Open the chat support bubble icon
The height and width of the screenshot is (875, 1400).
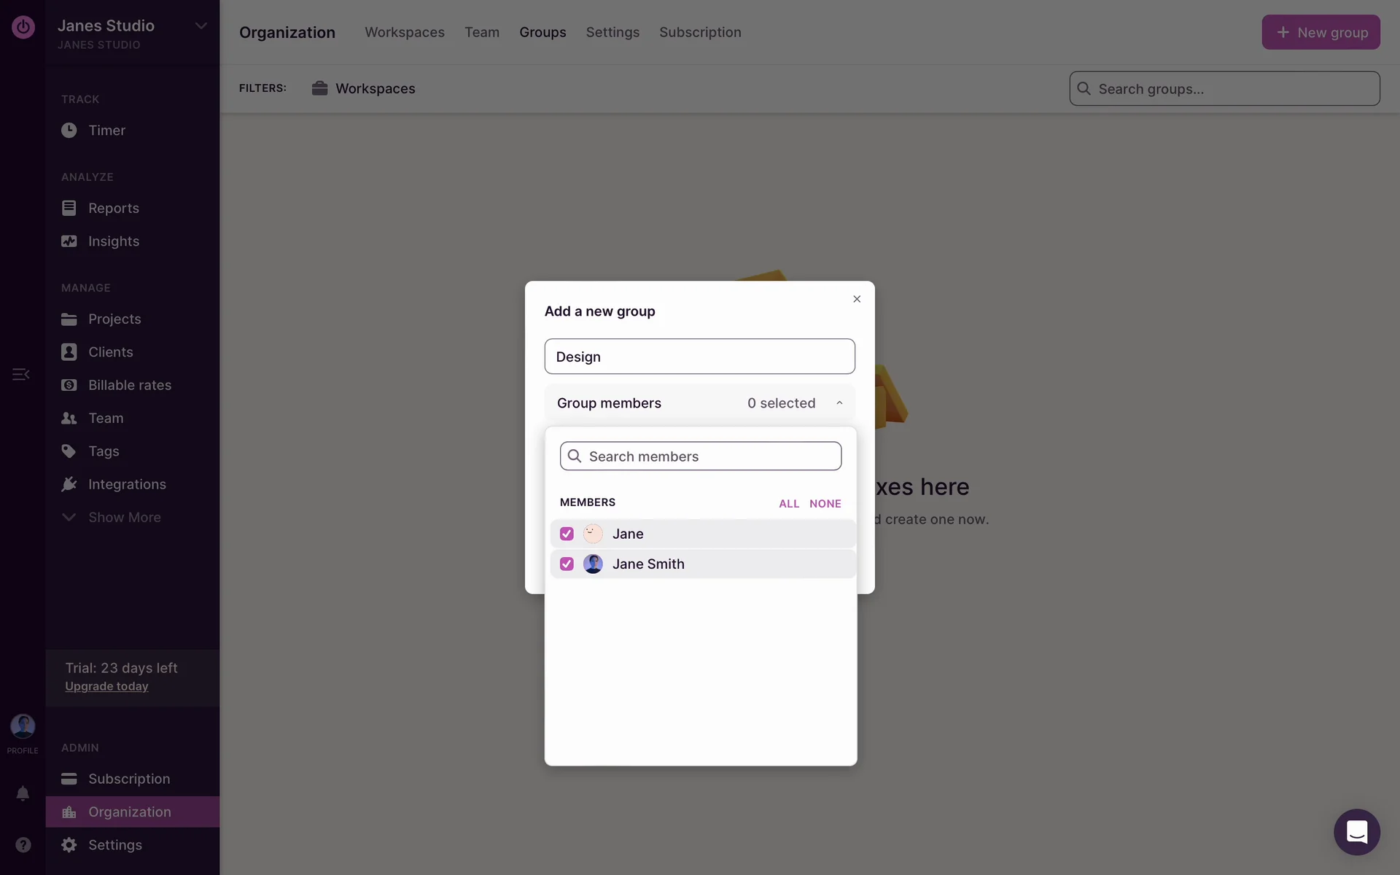[x=1356, y=832]
